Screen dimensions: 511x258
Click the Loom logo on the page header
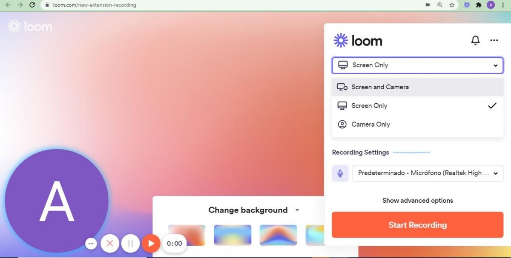pos(30,26)
